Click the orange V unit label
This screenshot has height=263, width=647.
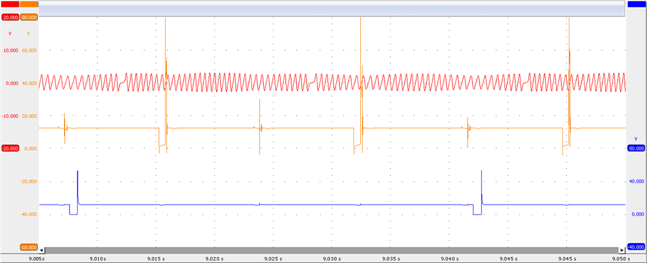point(28,34)
